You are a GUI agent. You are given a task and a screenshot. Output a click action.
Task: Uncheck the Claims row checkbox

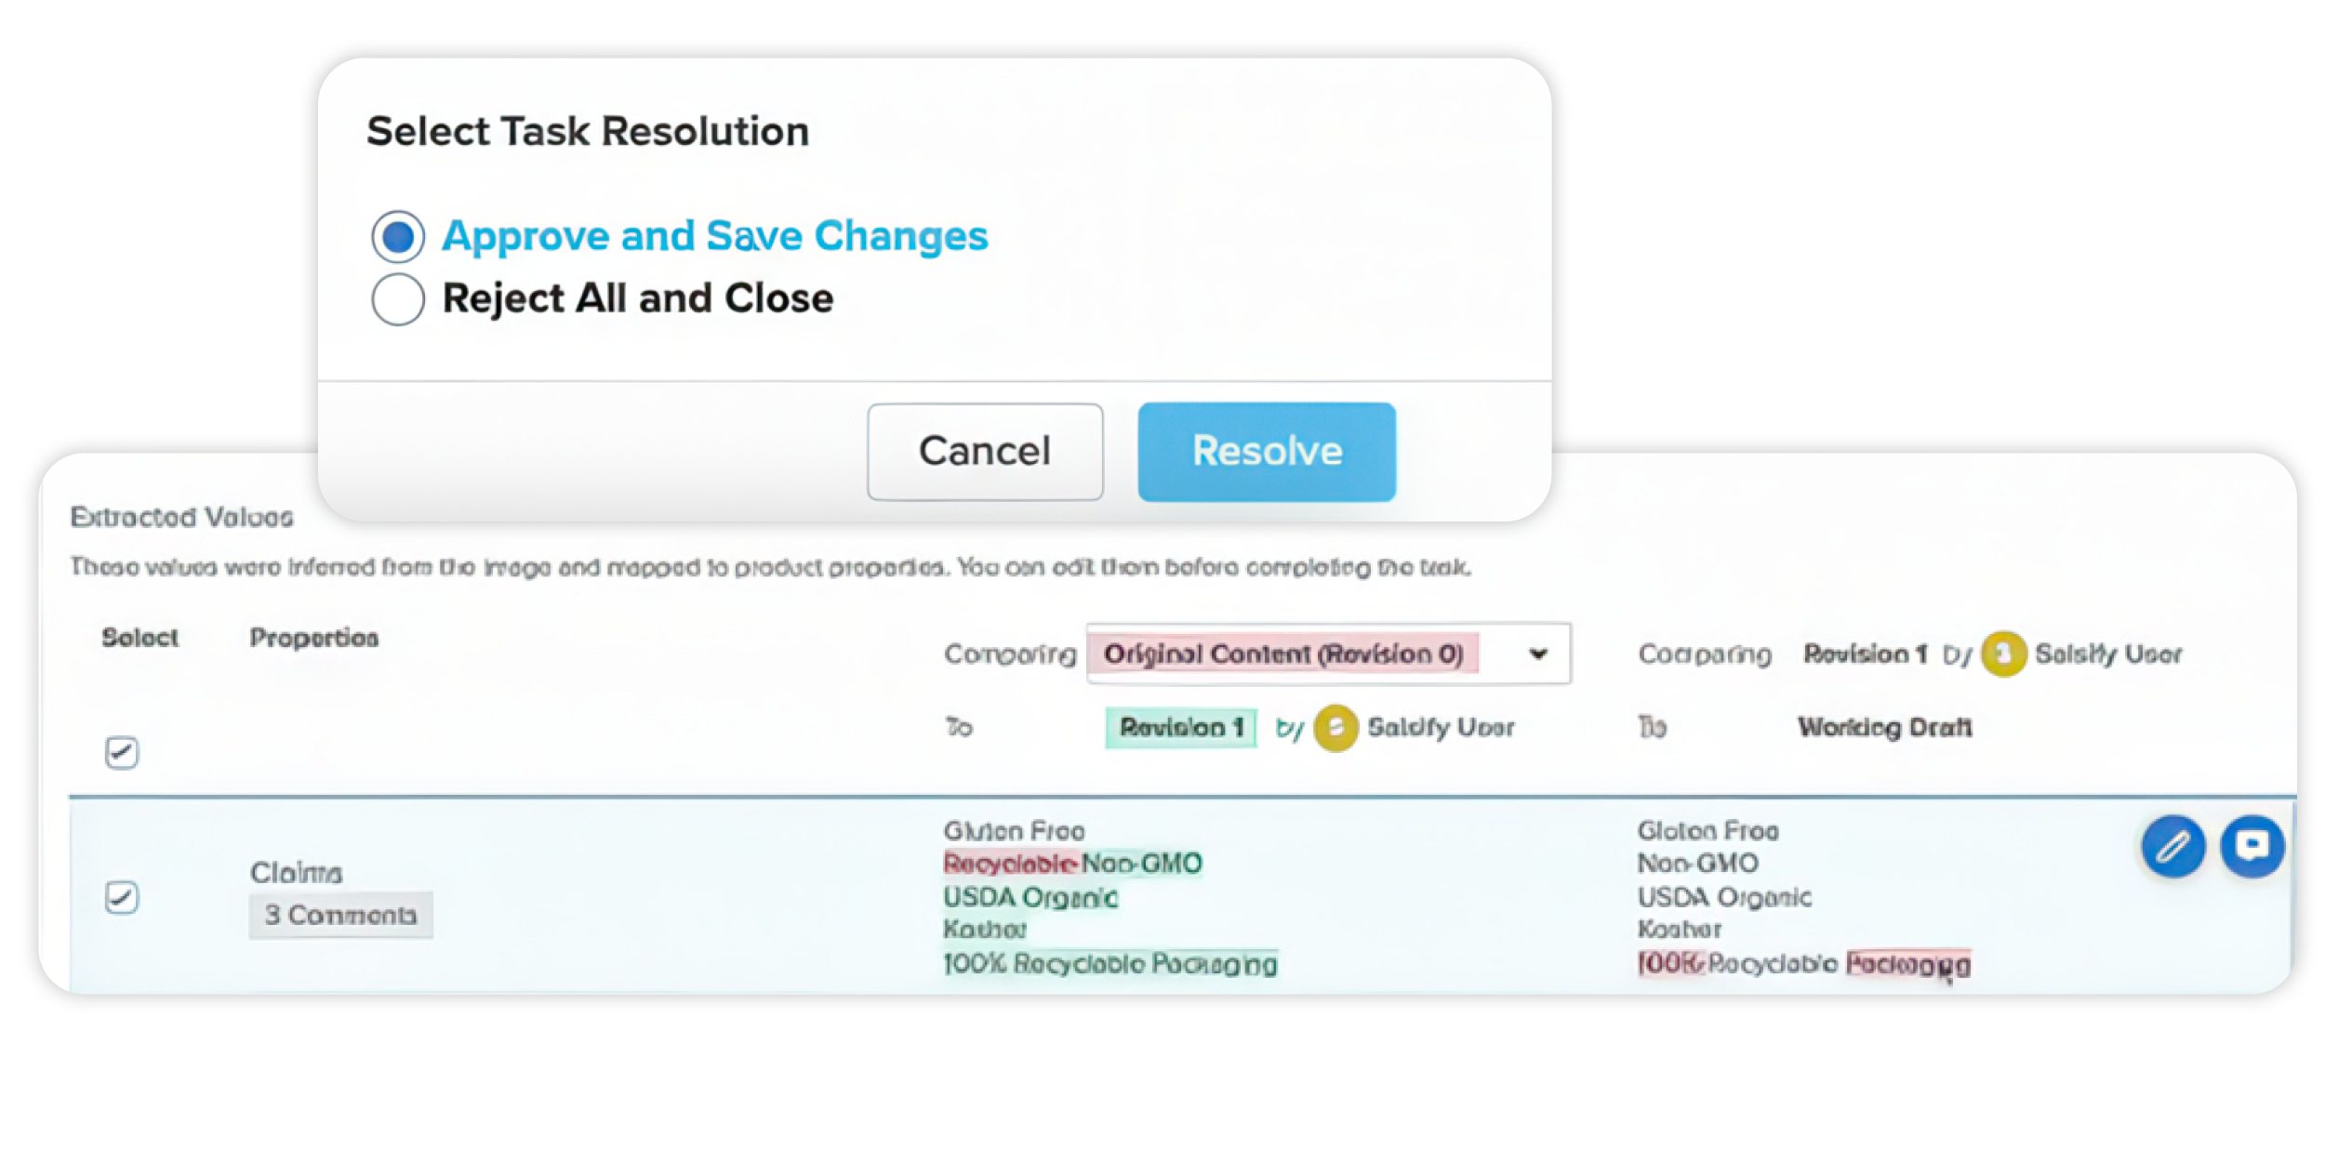[x=122, y=897]
